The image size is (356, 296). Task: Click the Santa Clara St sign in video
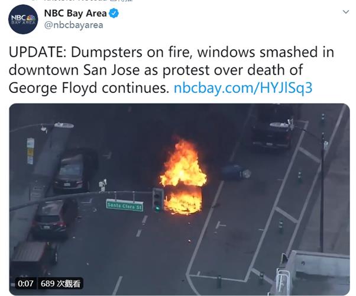pos(125,205)
